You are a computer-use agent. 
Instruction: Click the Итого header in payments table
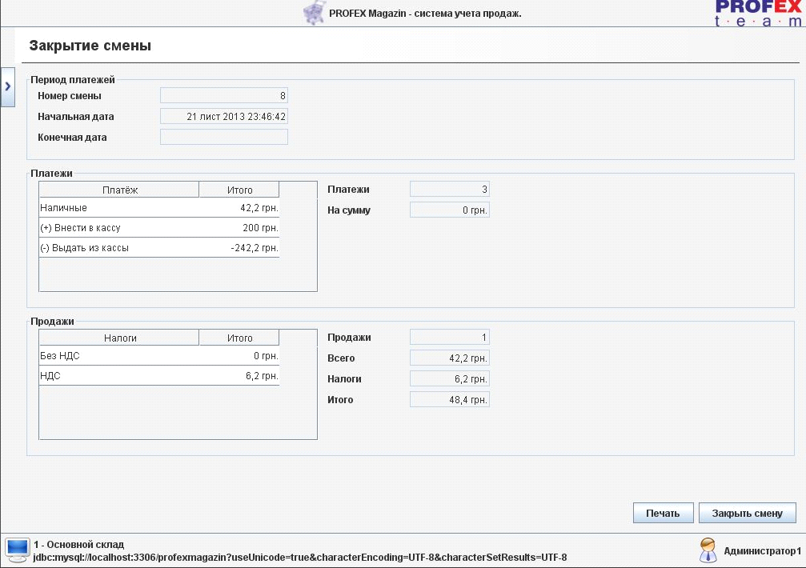[239, 190]
